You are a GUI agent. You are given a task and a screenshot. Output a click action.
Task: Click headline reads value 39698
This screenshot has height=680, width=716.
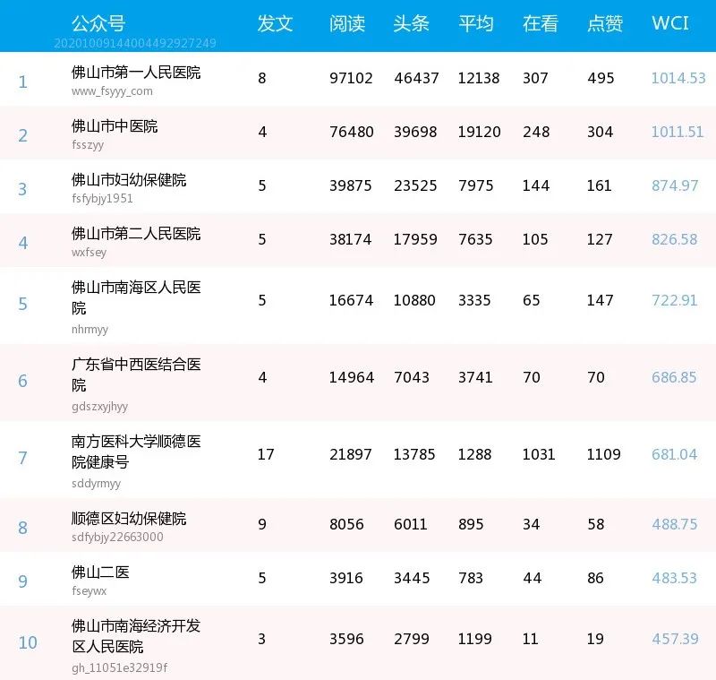pyautogui.click(x=415, y=132)
